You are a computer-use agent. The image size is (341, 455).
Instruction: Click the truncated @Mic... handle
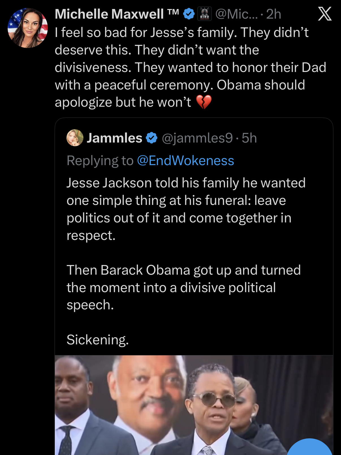[236, 14]
